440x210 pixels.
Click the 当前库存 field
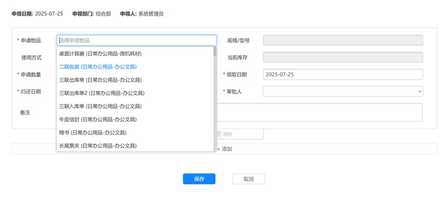[343, 57]
